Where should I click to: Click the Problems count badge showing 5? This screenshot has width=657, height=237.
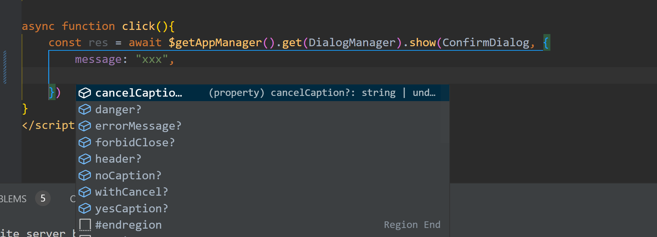click(43, 198)
